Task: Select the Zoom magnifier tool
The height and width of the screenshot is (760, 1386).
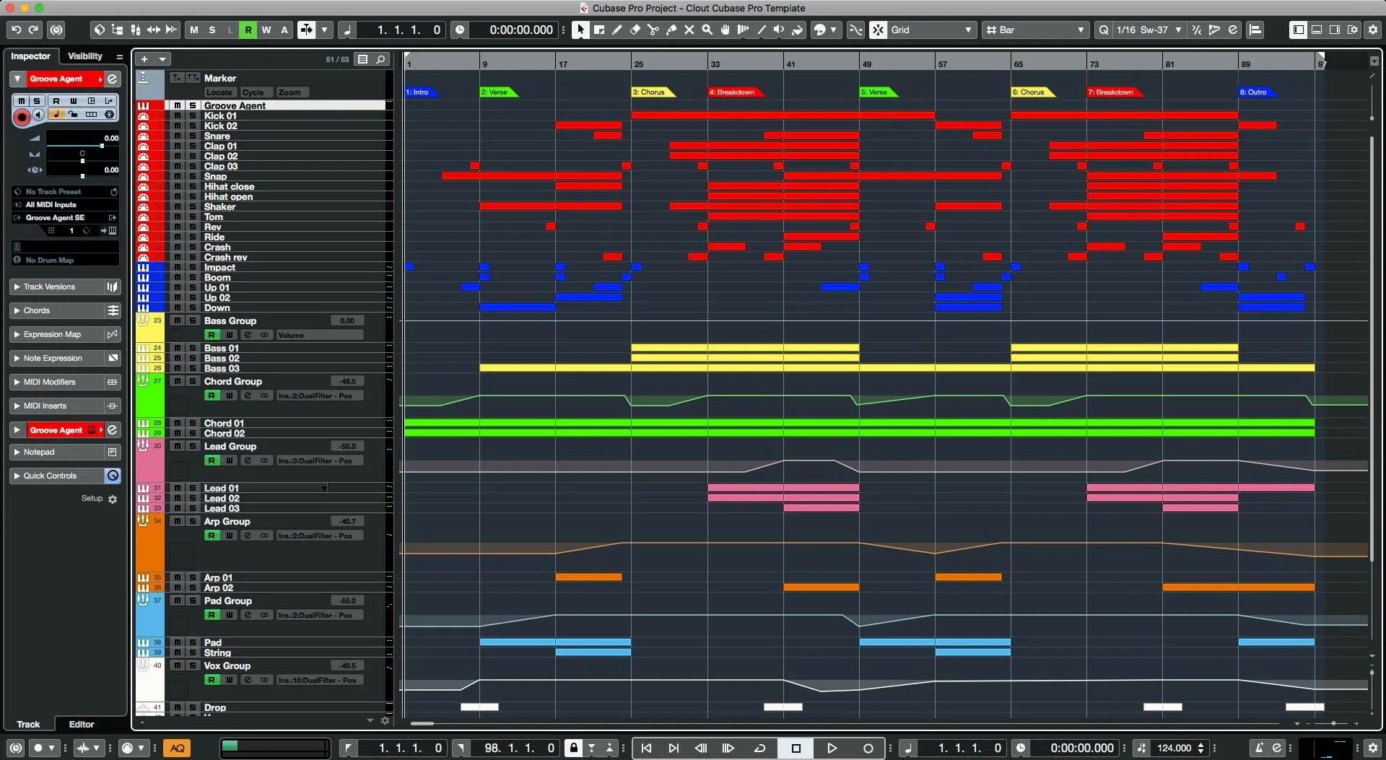Action: [707, 30]
